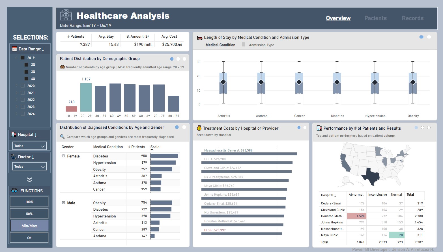Uncheck the 4Q quarter checkbox

pos(26,79)
